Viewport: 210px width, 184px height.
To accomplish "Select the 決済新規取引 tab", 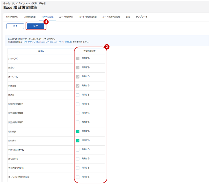I will (30, 17).
